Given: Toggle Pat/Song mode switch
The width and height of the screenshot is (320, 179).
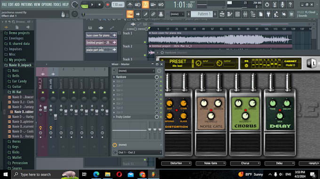Looking at the screenshot, I should point(84,5).
